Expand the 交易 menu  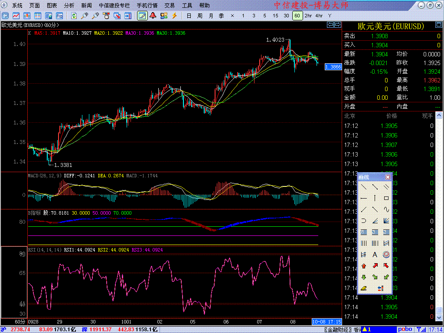click(x=170, y=6)
